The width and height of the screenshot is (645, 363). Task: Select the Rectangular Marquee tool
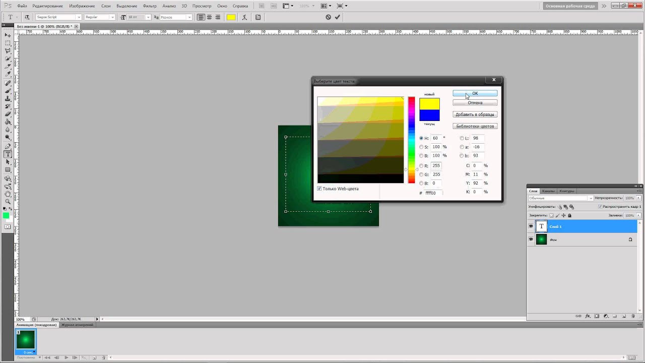tap(8, 43)
